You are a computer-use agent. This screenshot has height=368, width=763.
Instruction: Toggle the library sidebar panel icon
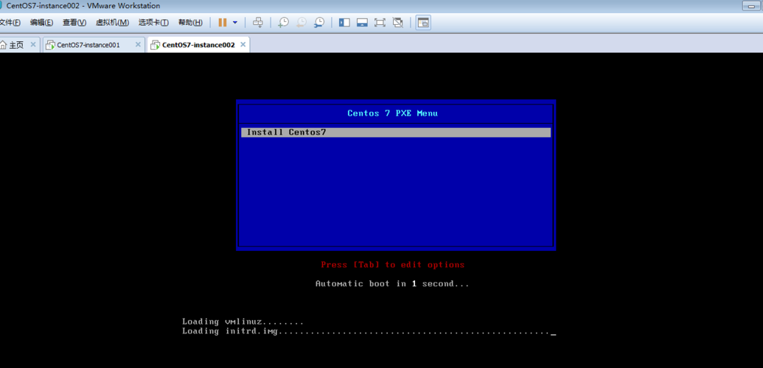344,23
